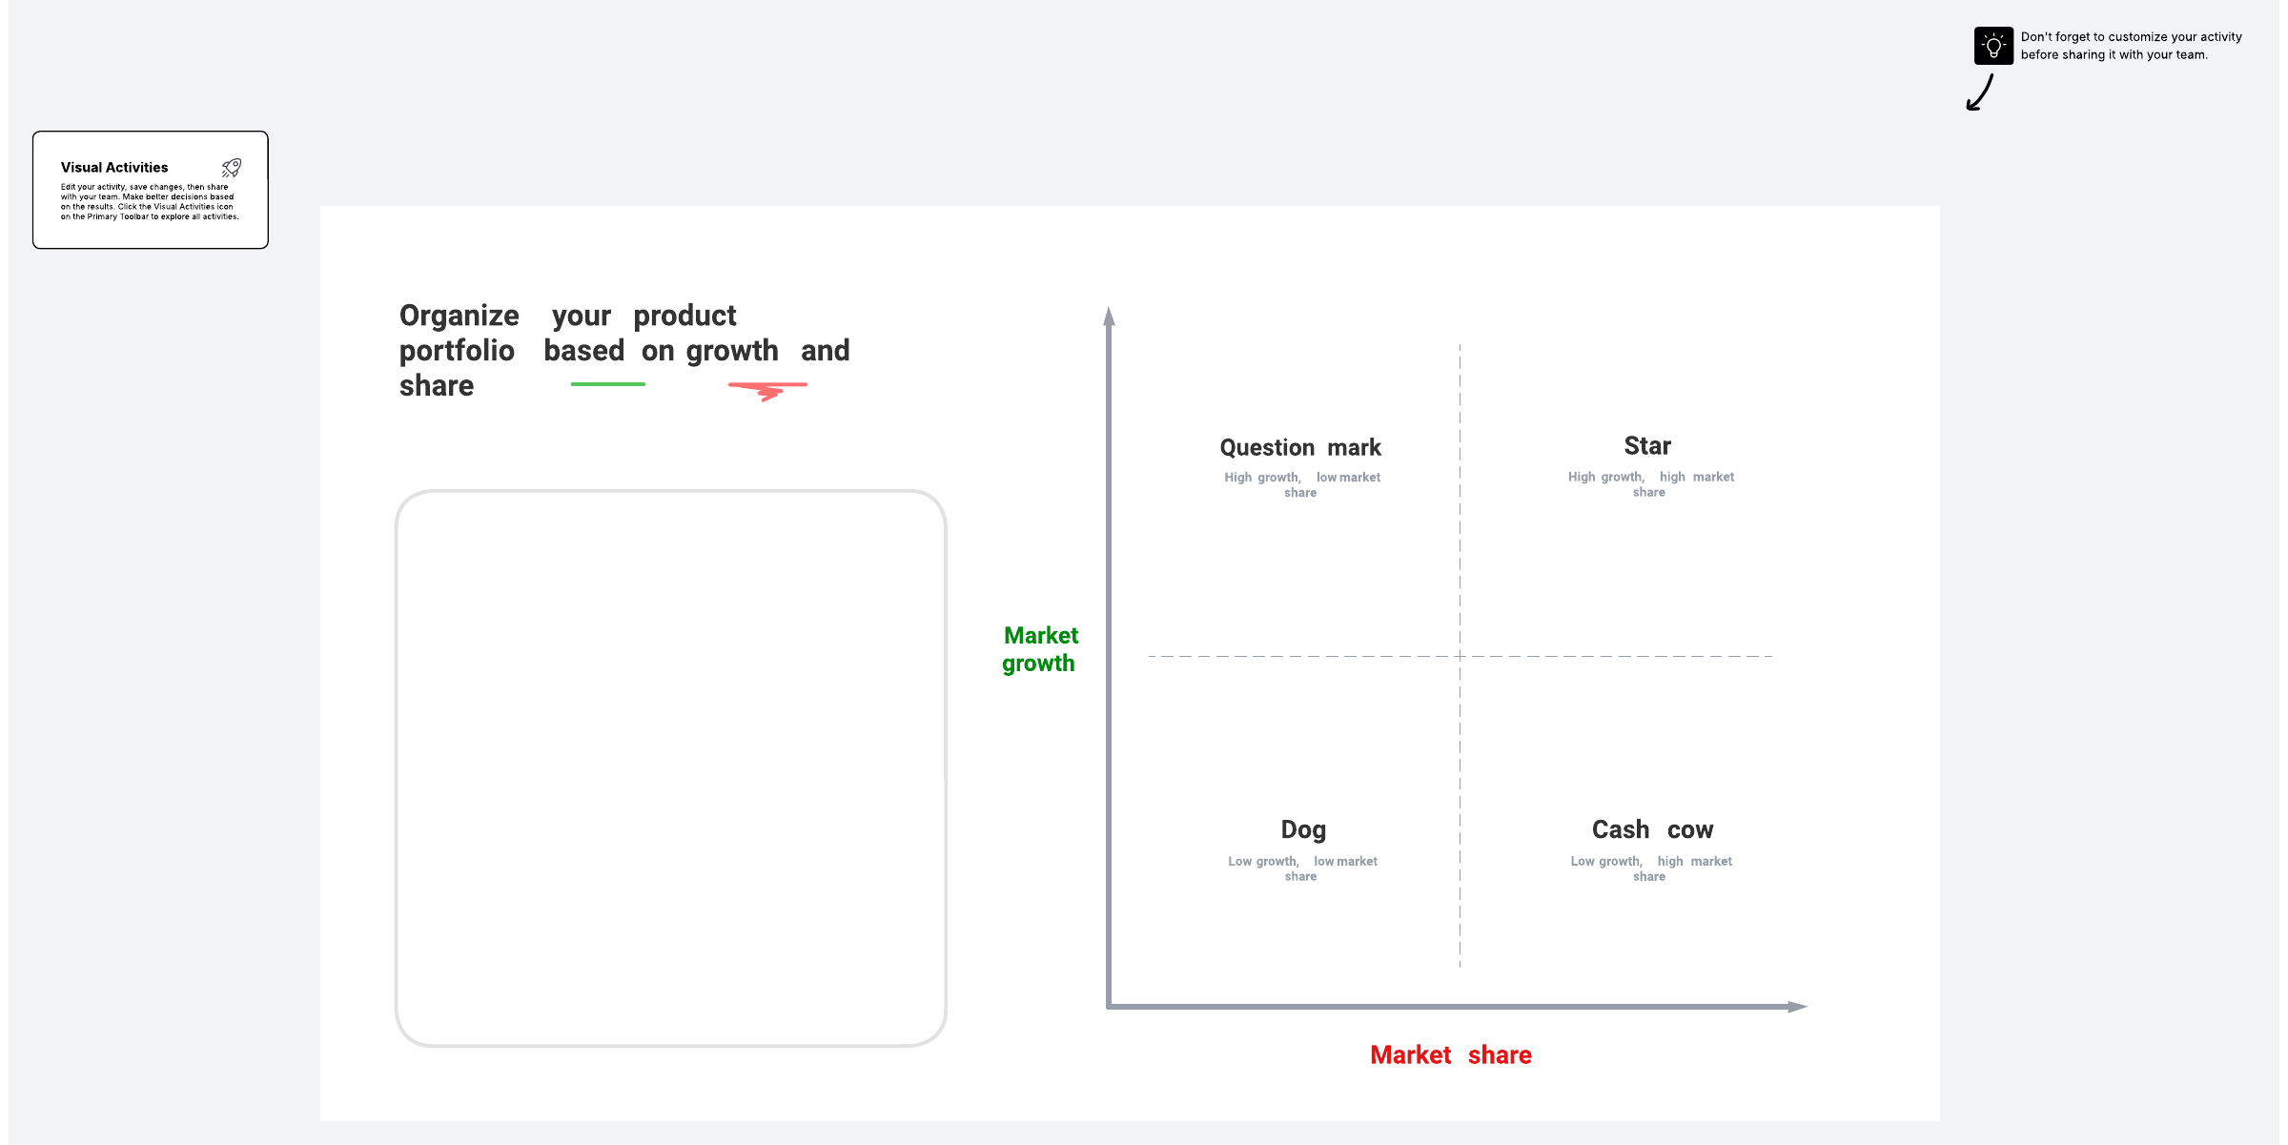Select the "Cash cow" quadrant title
This screenshot has height=1145, width=2288.
click(1652, 830)
